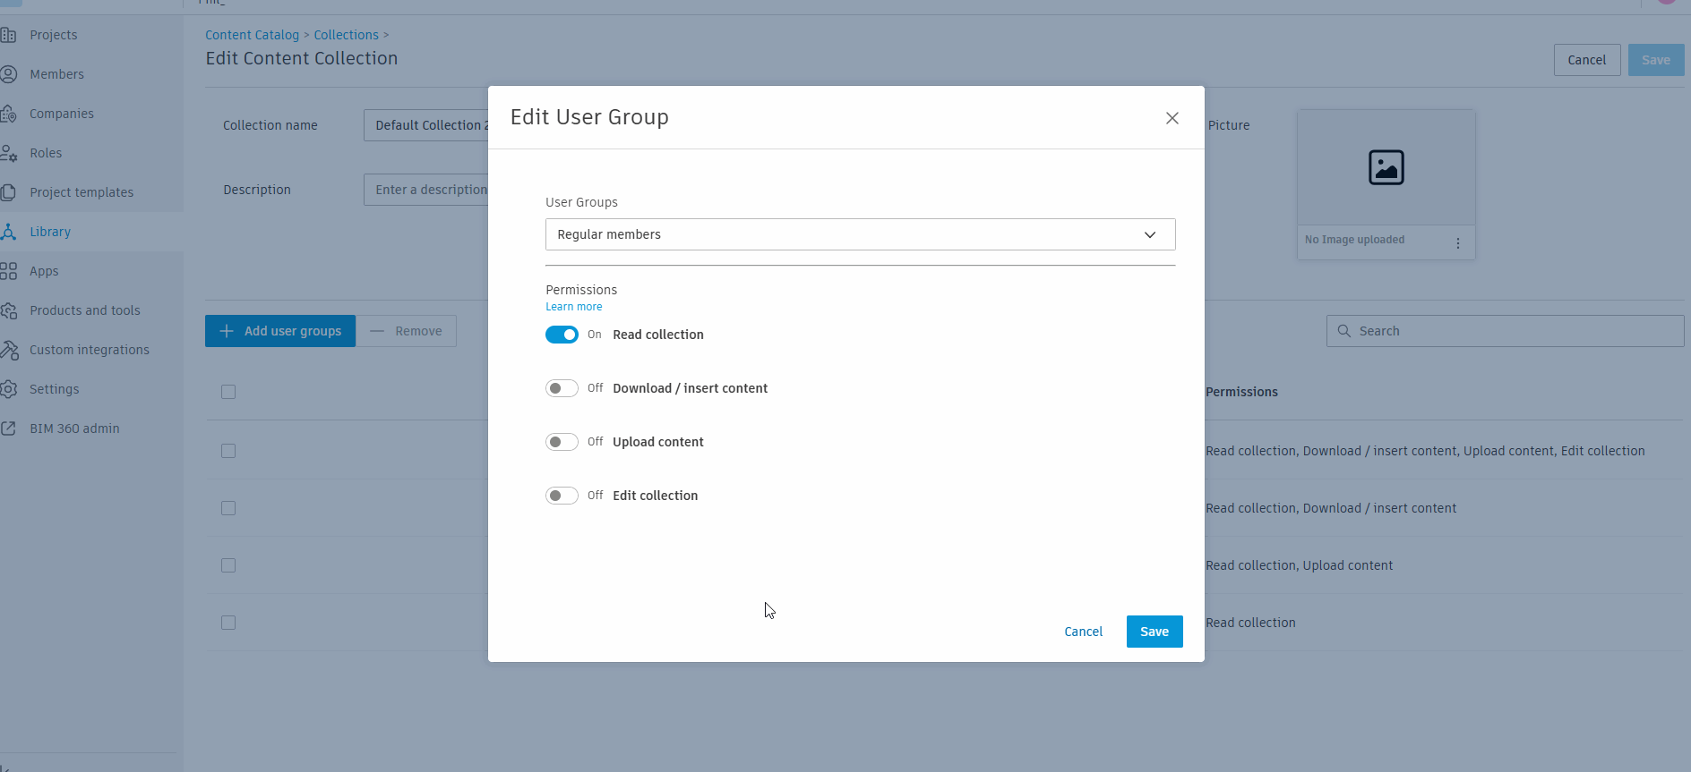Click Cancel in the Edit User Group dialog

tap(1083, 632)
